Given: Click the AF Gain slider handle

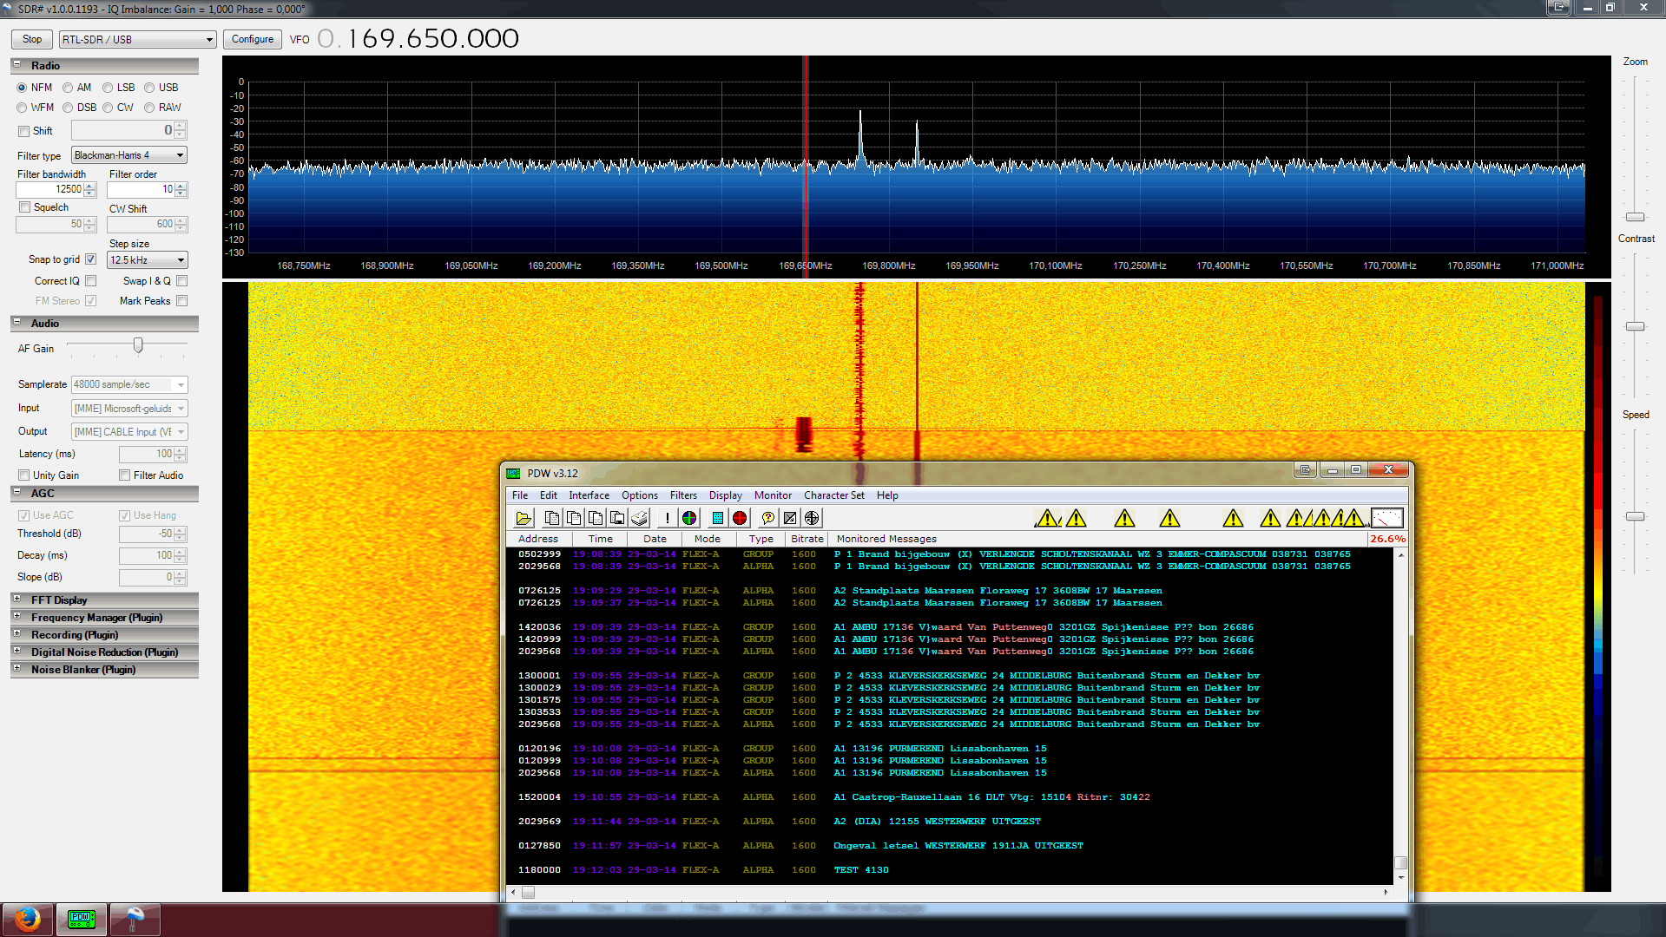Looking at the screenshot, I should pyautogui.click(x=138, y=346).
